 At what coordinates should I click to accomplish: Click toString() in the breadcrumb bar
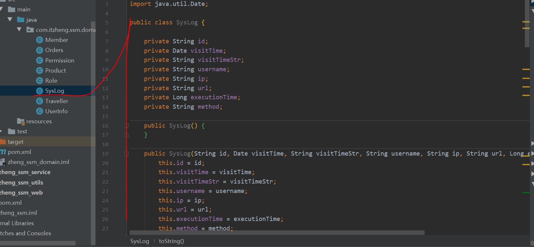[x=171, y=241]
